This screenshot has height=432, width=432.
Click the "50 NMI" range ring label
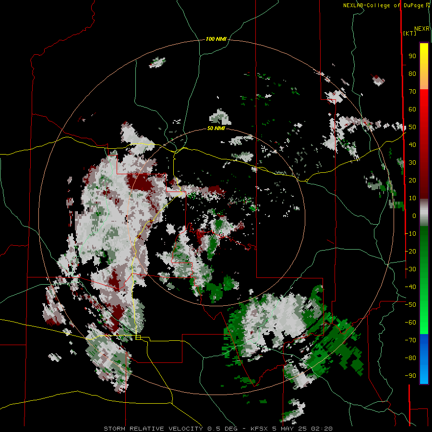(x=216, y=128)
